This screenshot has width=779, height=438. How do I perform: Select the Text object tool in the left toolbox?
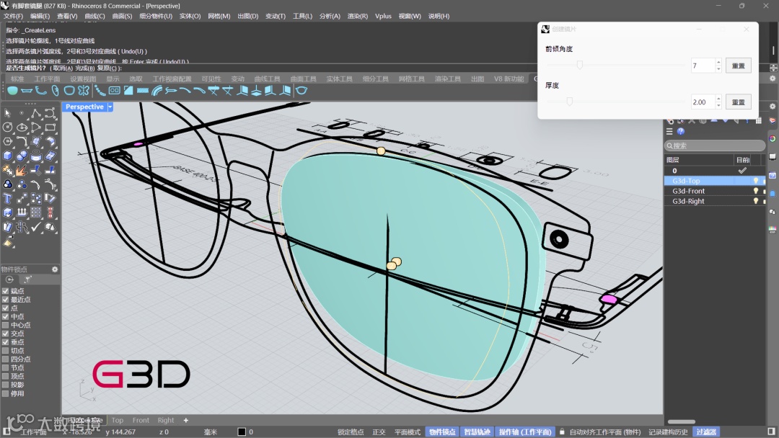click(x=8, y=198)
